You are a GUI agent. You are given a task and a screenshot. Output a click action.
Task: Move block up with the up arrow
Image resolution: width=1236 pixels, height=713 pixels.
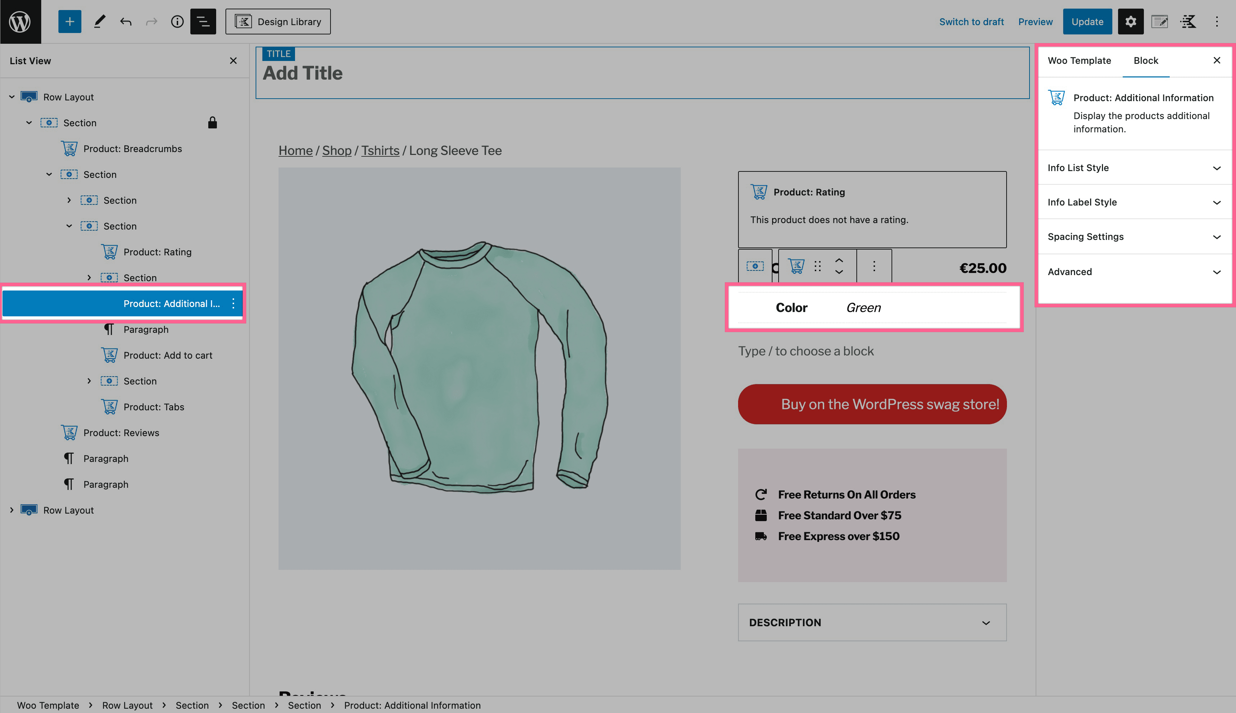click(x=839, y=260)
